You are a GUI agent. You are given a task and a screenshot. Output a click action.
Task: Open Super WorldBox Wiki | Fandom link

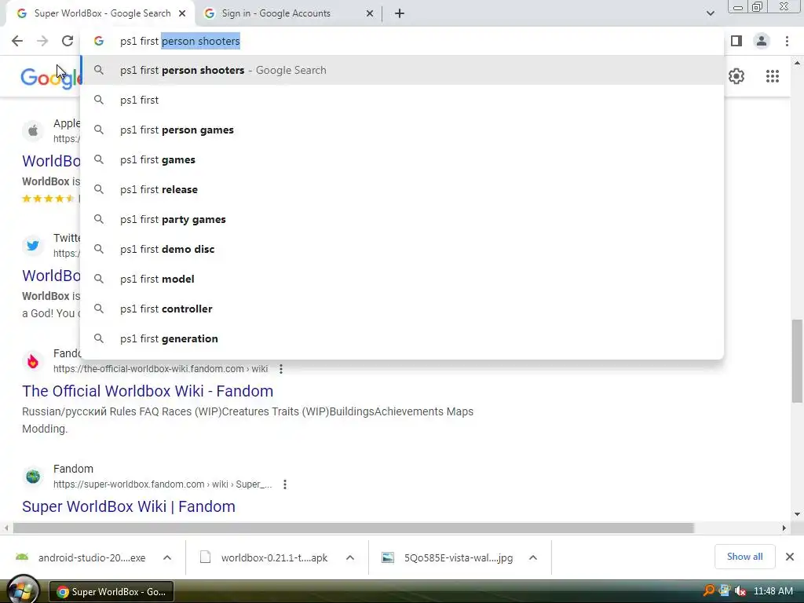point(129,506)
